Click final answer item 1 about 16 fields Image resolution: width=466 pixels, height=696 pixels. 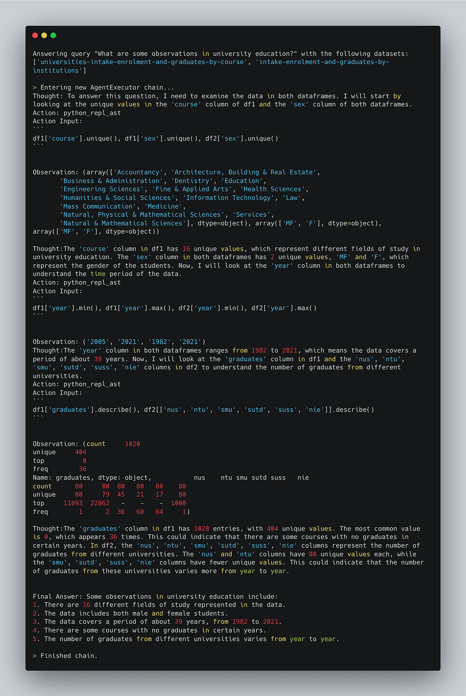pos(159,605)
